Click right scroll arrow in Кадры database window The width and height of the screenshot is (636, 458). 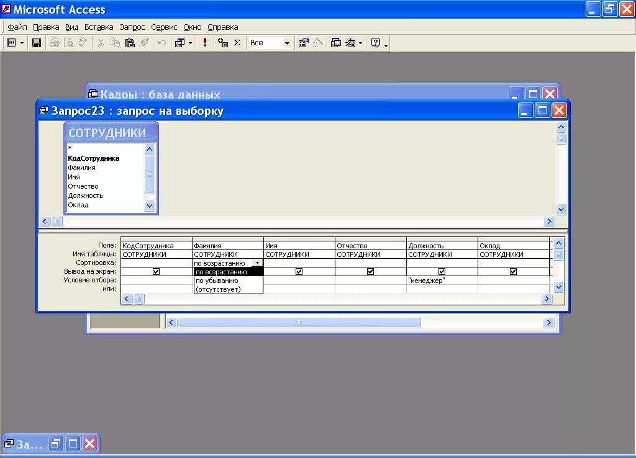click(549, 323)
